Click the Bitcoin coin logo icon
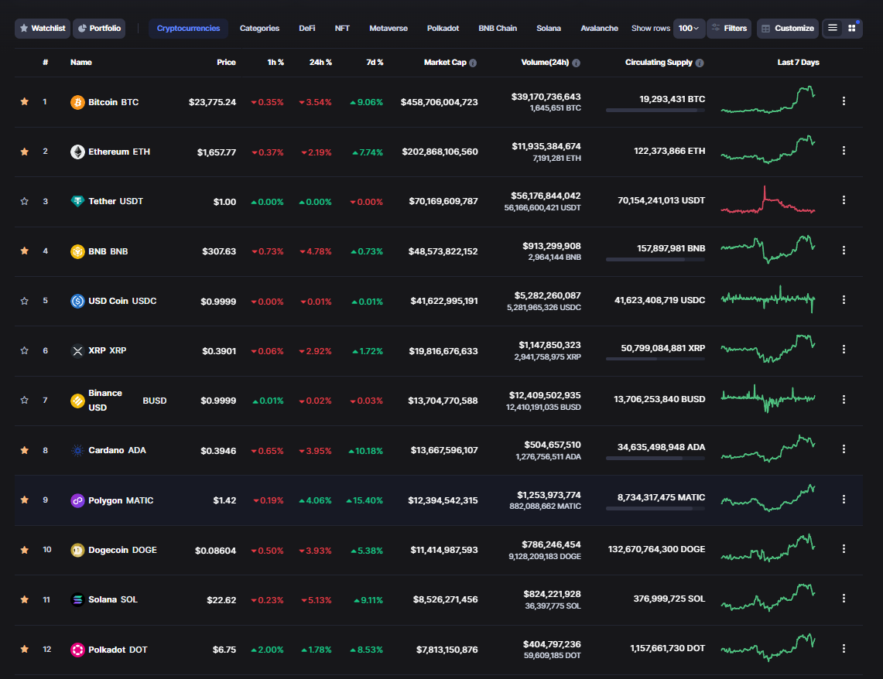 point(77,102)
